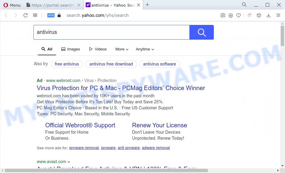This screenshot has width=285, height=173.
Task: Expand the Anytime filter dropdown
Action: click(x=145, y=49)
